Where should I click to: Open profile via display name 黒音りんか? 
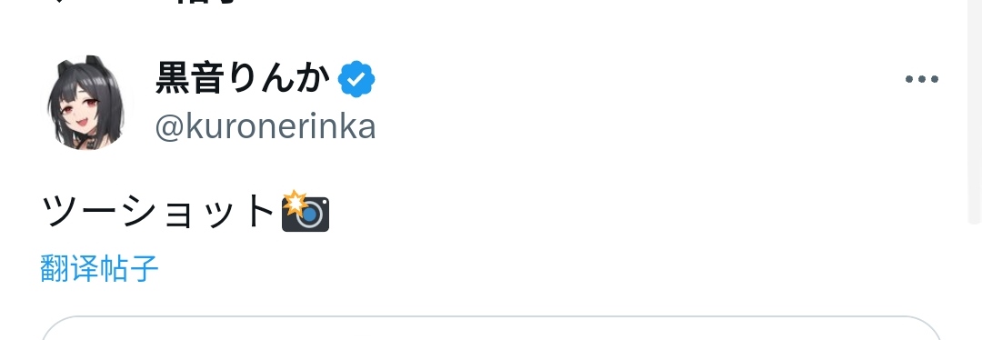point(243,78)
